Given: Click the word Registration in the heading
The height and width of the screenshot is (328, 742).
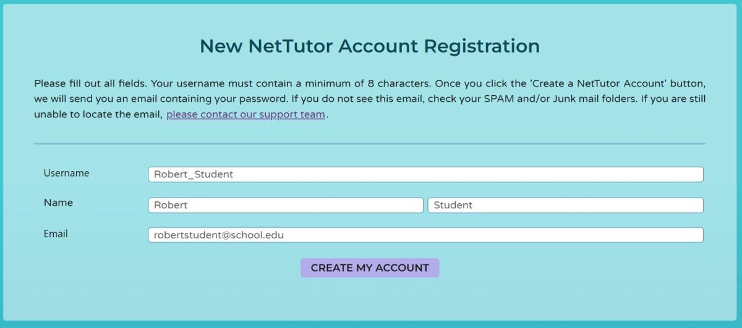Looking at the screenshot, I should pyautogui.click(x=481, y=46).
